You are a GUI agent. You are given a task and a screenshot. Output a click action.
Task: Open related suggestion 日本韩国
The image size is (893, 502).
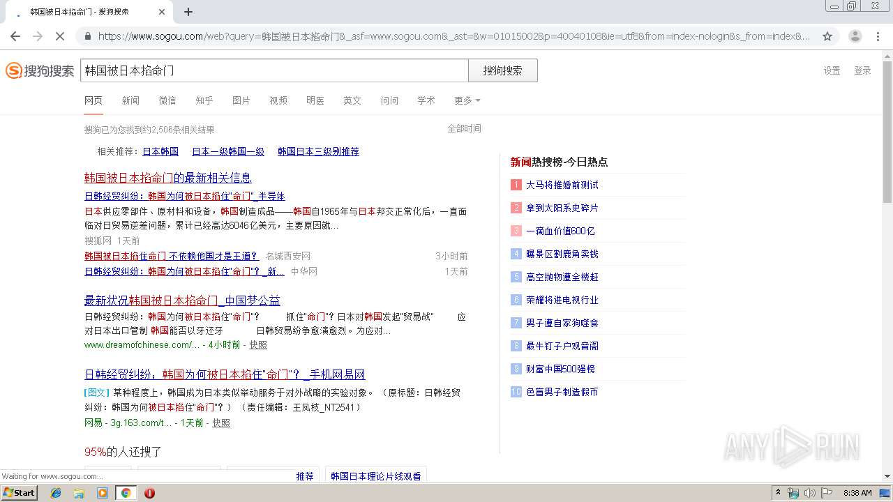point(160,151)
